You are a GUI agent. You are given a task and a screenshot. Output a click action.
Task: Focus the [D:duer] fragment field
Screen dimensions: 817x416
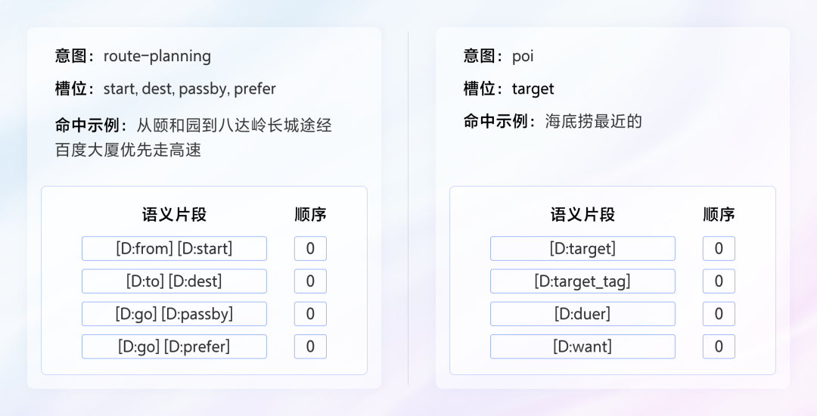coord(582,314)
